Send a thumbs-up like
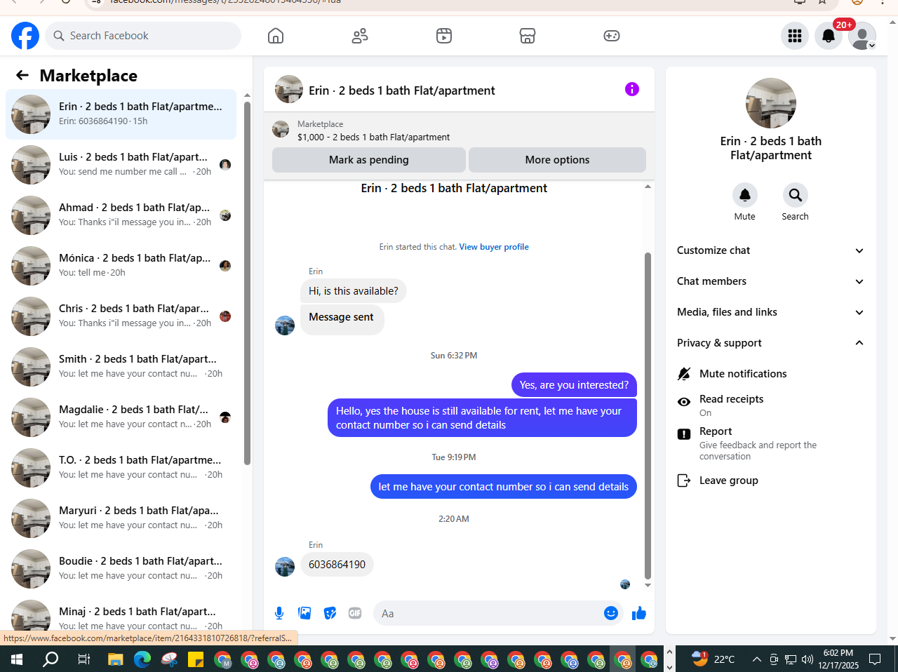The width and height of the screenshot is (898, 672). (x=639, y=613)
